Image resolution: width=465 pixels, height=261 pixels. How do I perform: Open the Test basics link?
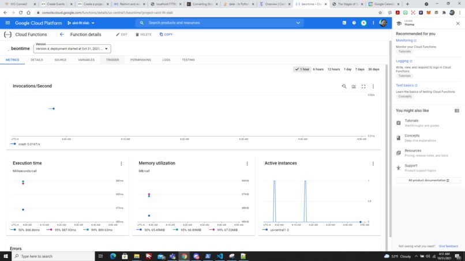pyautogui.click(x=407, y=85)
